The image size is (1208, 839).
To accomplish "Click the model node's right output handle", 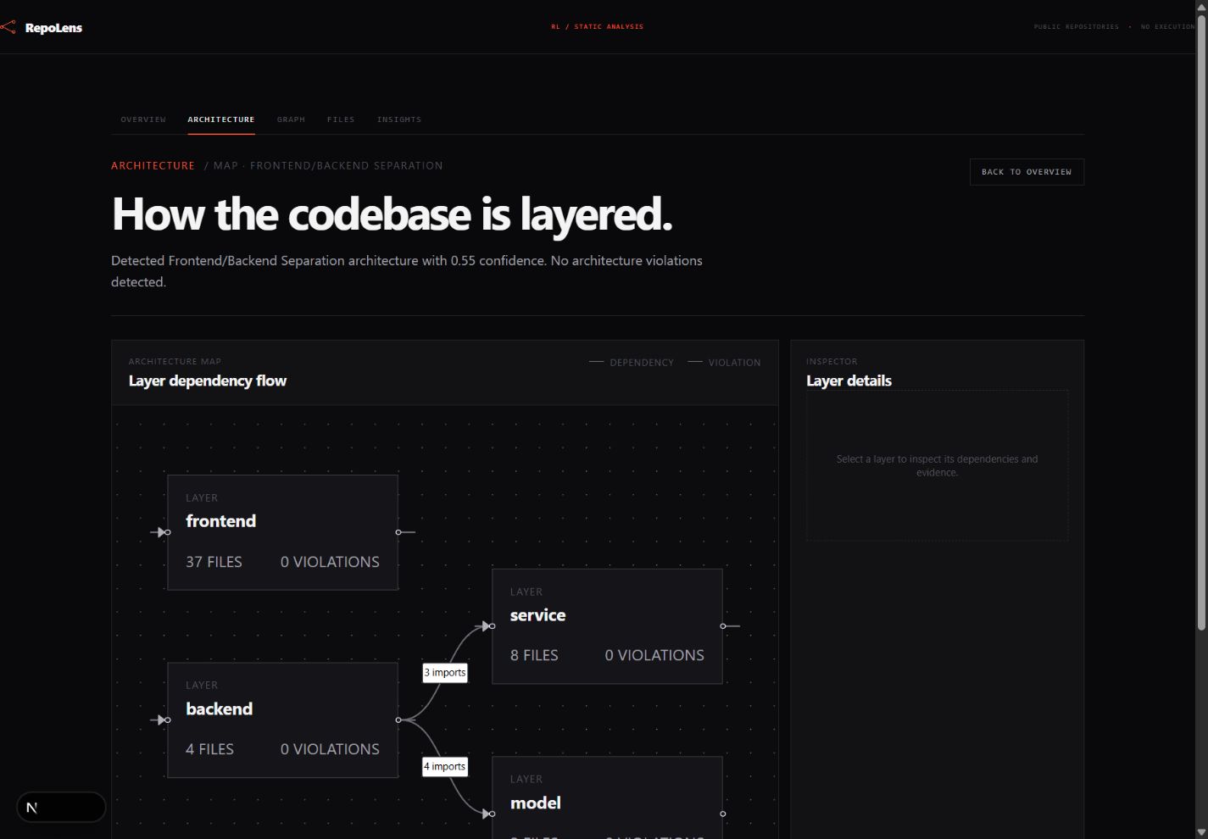I will point(723,814).
